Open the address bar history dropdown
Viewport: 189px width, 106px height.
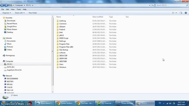(x=150, y=5)
